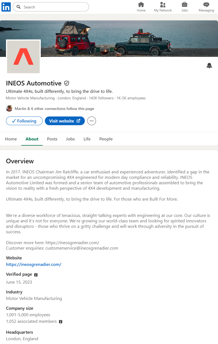Viewport: 218px width, 344px height.
Task: Click the Visit website button
Action: point(65,121)
